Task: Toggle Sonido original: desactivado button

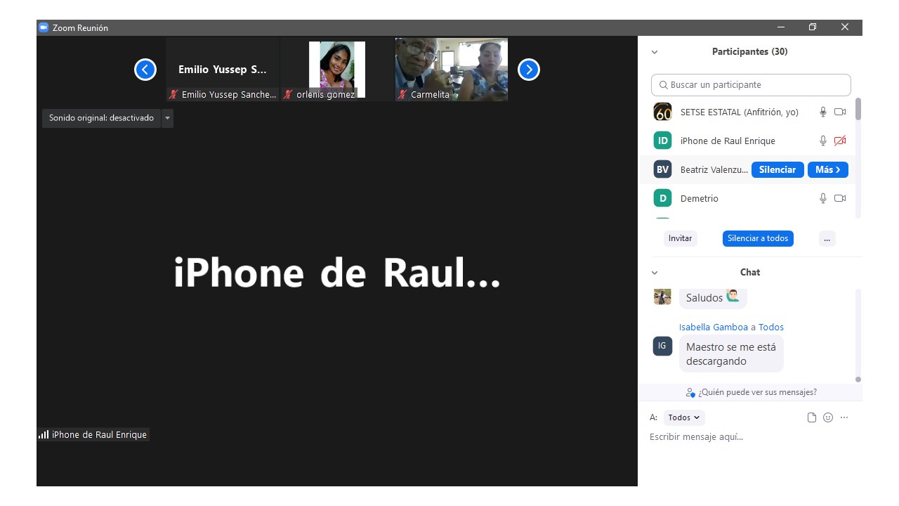Action: [x=101, y=118]
